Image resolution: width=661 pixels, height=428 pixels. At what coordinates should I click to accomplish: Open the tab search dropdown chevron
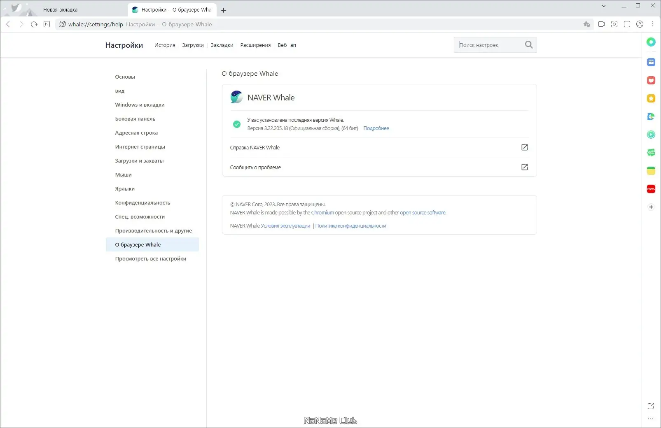[x=604, y=6]
